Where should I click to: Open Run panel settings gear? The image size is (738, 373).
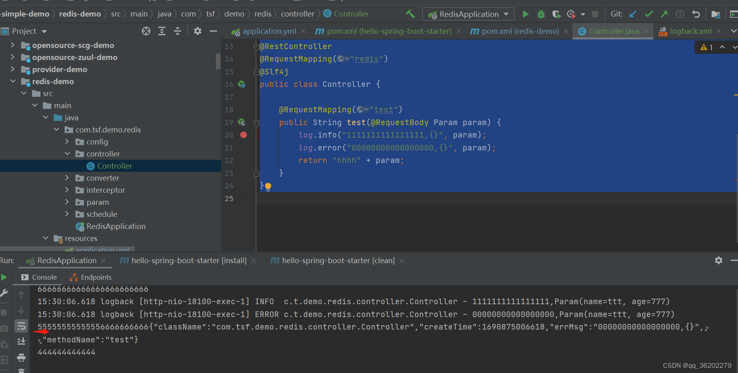click(x=719, y=260)
